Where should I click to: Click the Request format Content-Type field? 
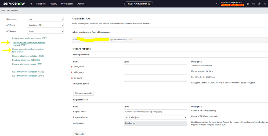(x=155, y=112)
